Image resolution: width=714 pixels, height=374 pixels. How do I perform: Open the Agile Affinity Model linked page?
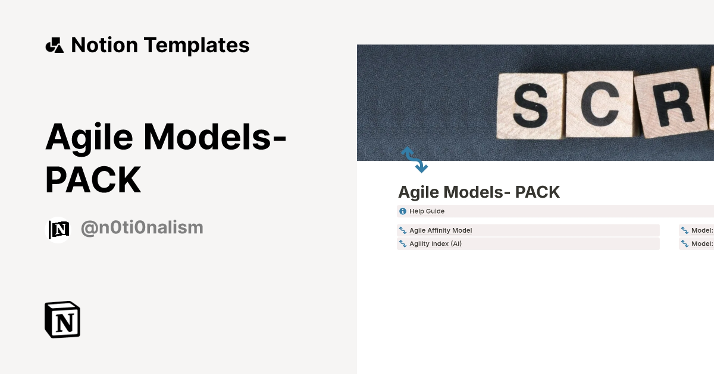440,230
